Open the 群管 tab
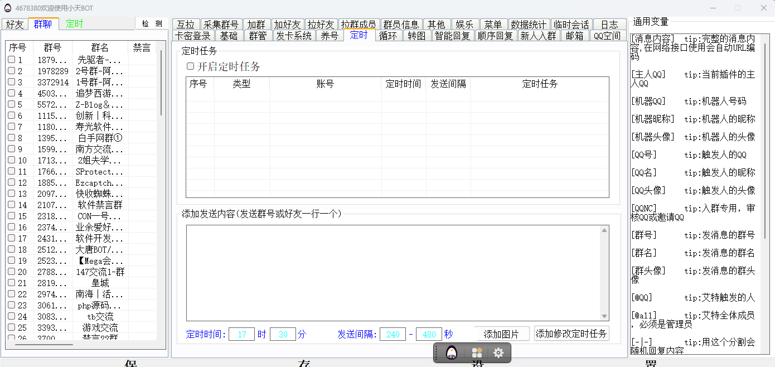 pos(258,36)
